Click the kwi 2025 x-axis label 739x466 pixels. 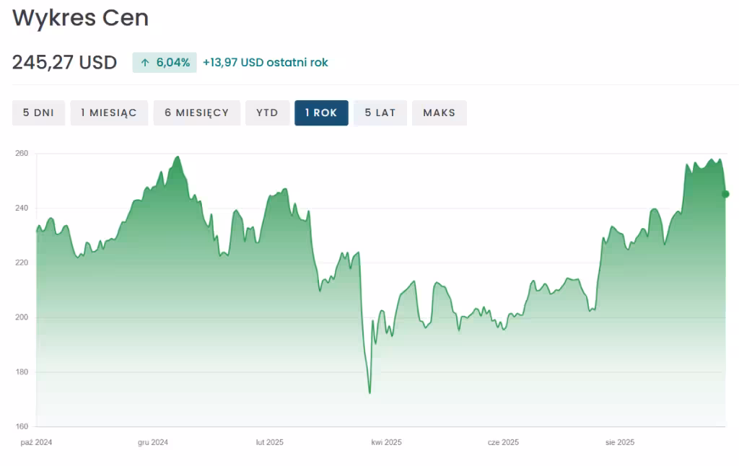point(386,442)
